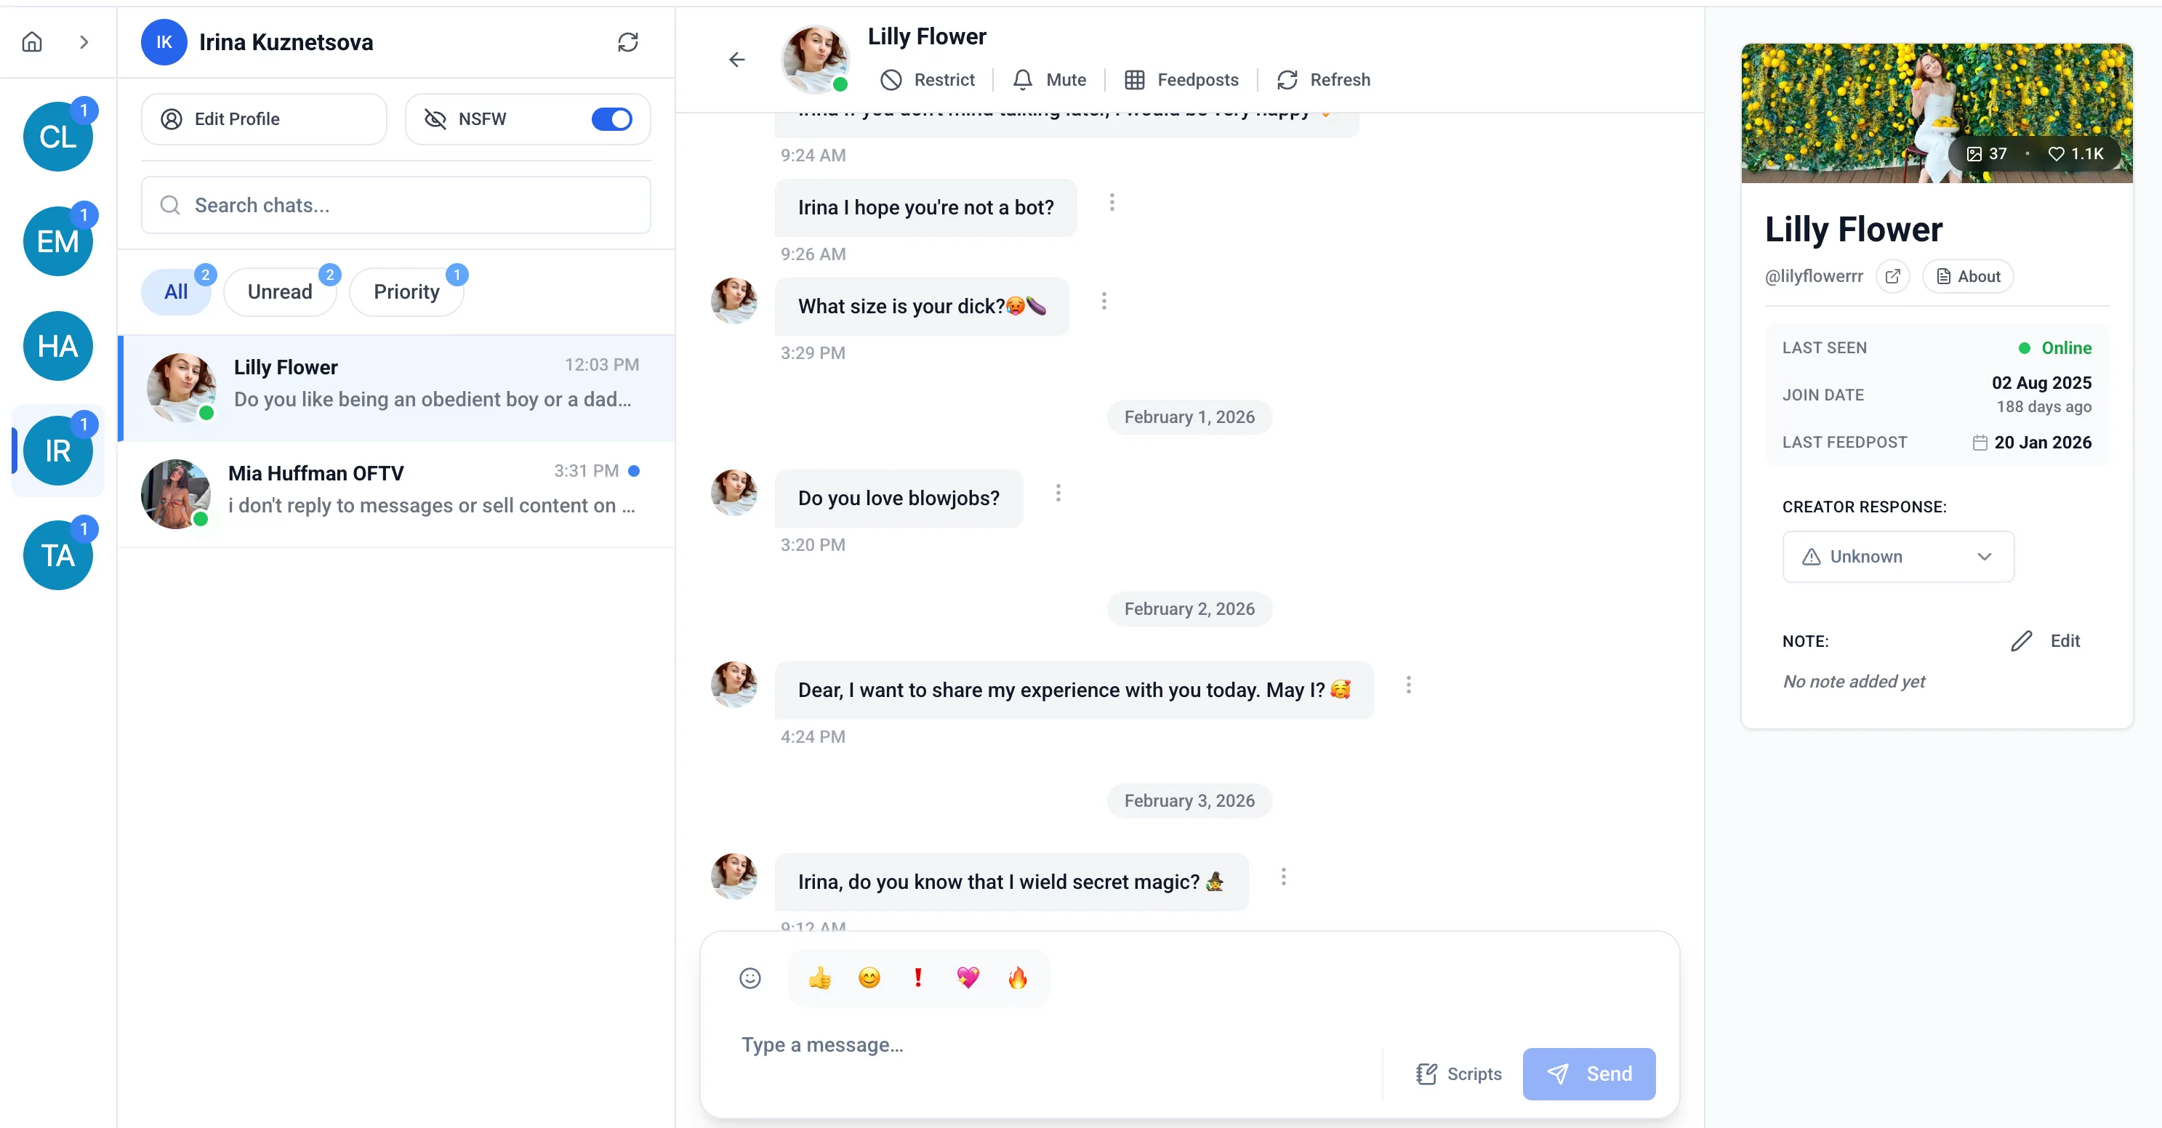
Task: Click the Send button
Action: click(1588, 1073)
